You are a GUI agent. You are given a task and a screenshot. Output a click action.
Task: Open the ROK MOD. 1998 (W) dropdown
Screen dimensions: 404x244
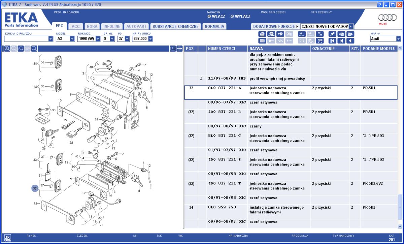click(98, 39)
